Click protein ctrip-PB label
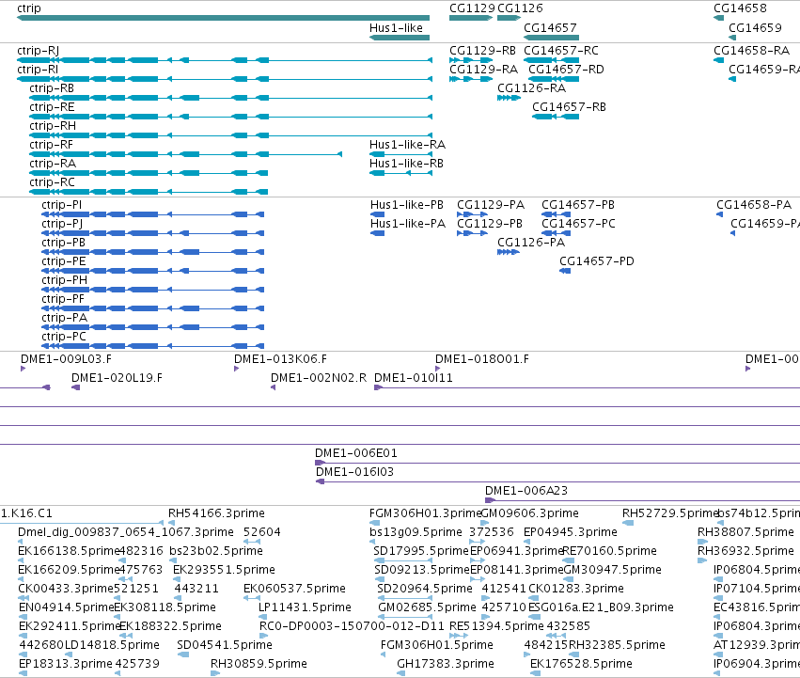Image resolution: width=800 pixels, height=678 pixels. pyautogui.click(x=63, y=243)
